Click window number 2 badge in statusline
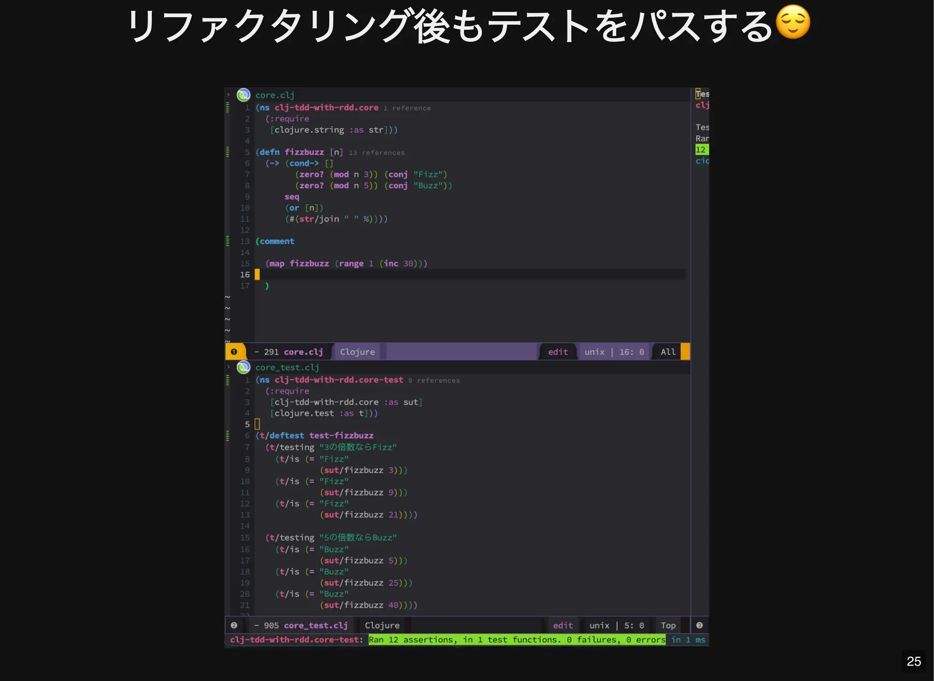The image size is (934, 681). [x=234, y=625]
